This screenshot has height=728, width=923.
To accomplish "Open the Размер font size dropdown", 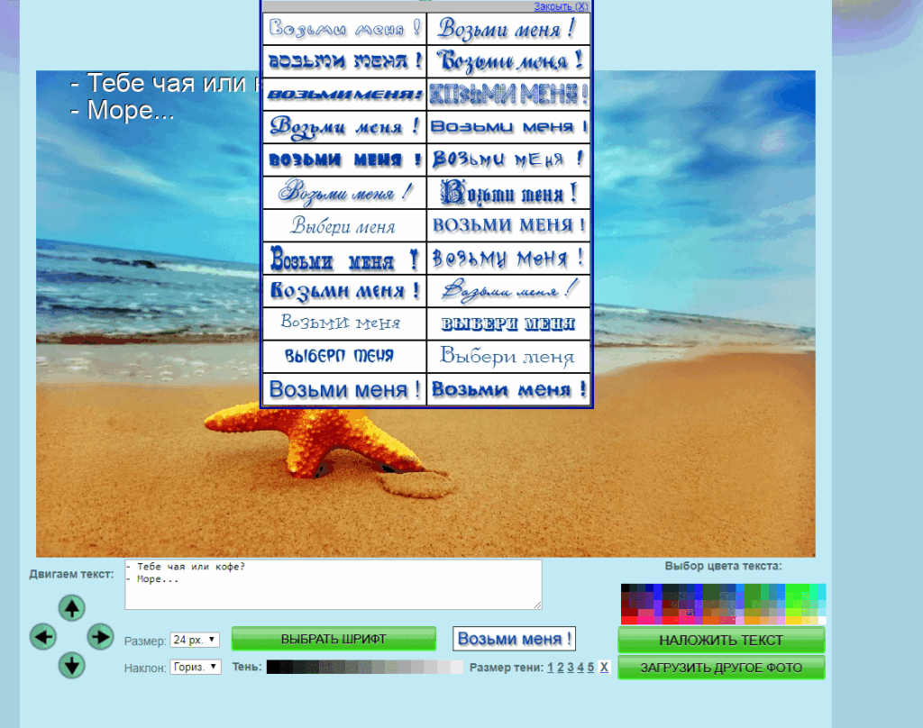I will pos(195,640).
